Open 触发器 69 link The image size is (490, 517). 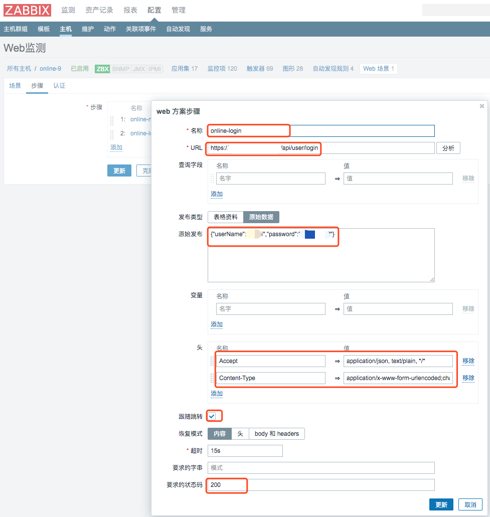260,69
